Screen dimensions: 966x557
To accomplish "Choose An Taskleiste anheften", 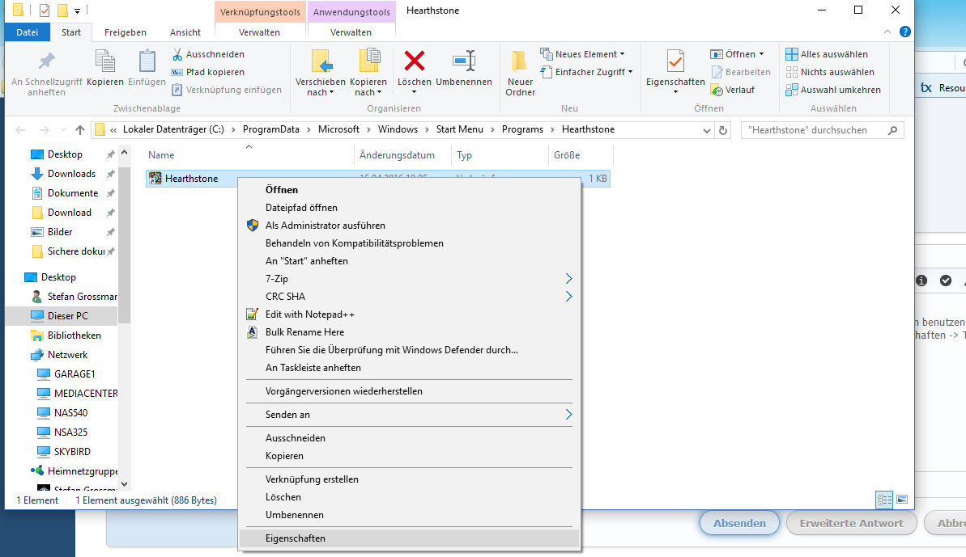I will pyautogui.click(x=409, y=368).
